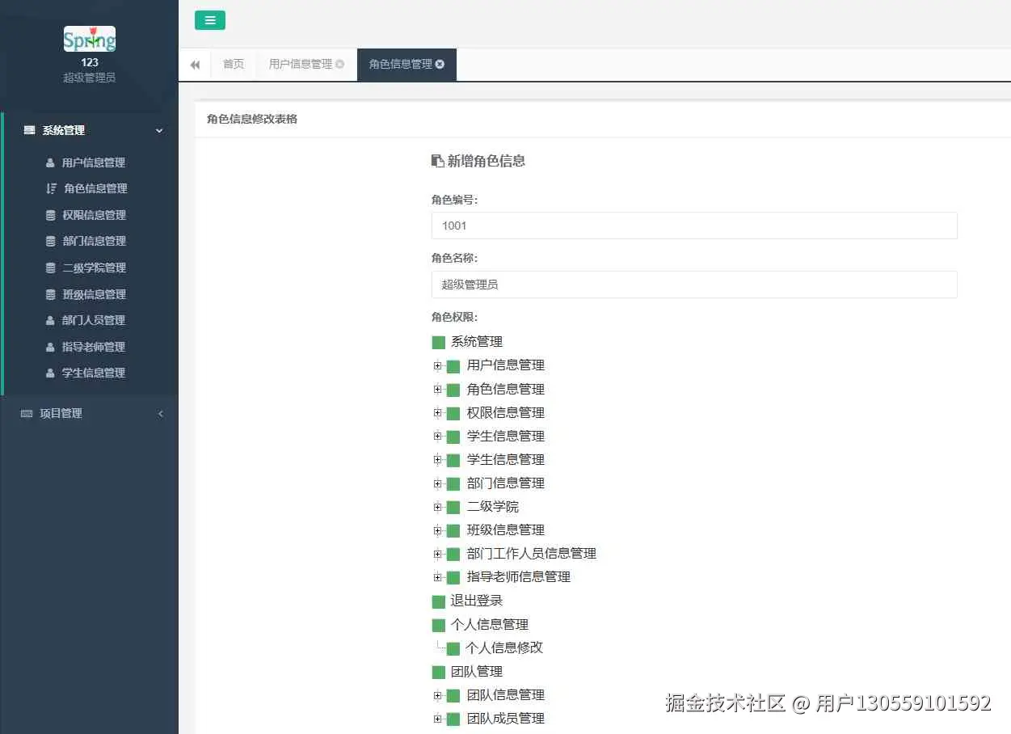Toggle the 班级信息管理 checkbox in the permission tree
Viewport: 1011px width, 734px height.
point(453,530)
